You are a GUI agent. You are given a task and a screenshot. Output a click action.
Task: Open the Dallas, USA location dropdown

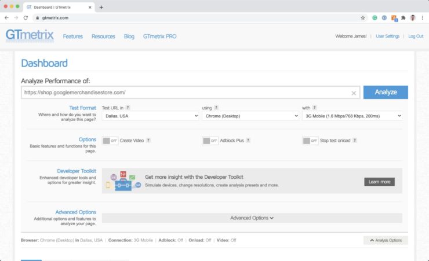point(150,116)
